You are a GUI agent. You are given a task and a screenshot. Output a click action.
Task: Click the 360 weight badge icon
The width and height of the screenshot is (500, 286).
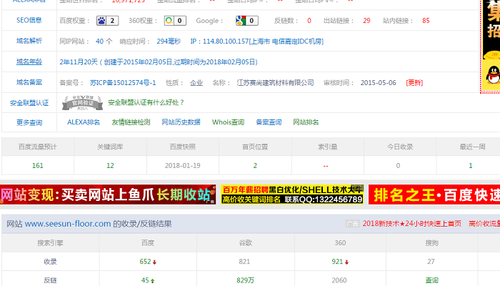click(175, 21)
